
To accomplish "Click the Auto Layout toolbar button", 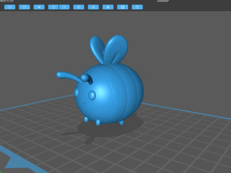I will pos(93,7).
